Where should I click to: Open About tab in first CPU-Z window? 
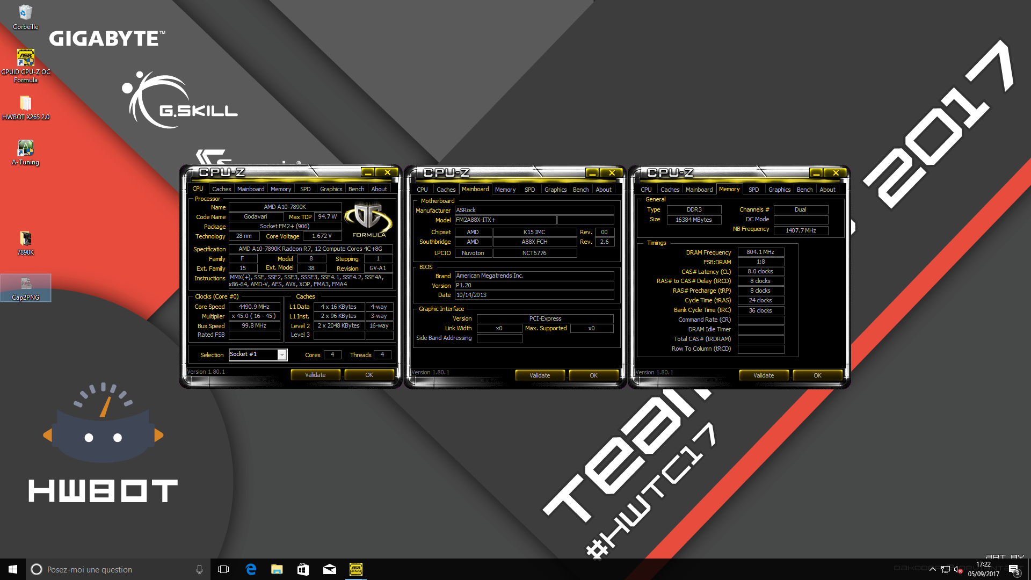(379, 189)
